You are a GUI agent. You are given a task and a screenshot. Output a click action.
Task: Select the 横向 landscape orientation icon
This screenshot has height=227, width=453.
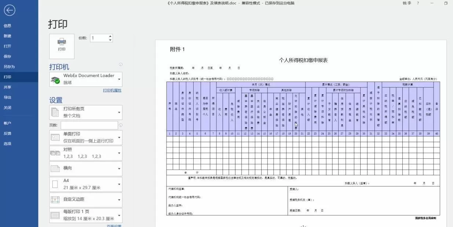(x=55, y=169)
